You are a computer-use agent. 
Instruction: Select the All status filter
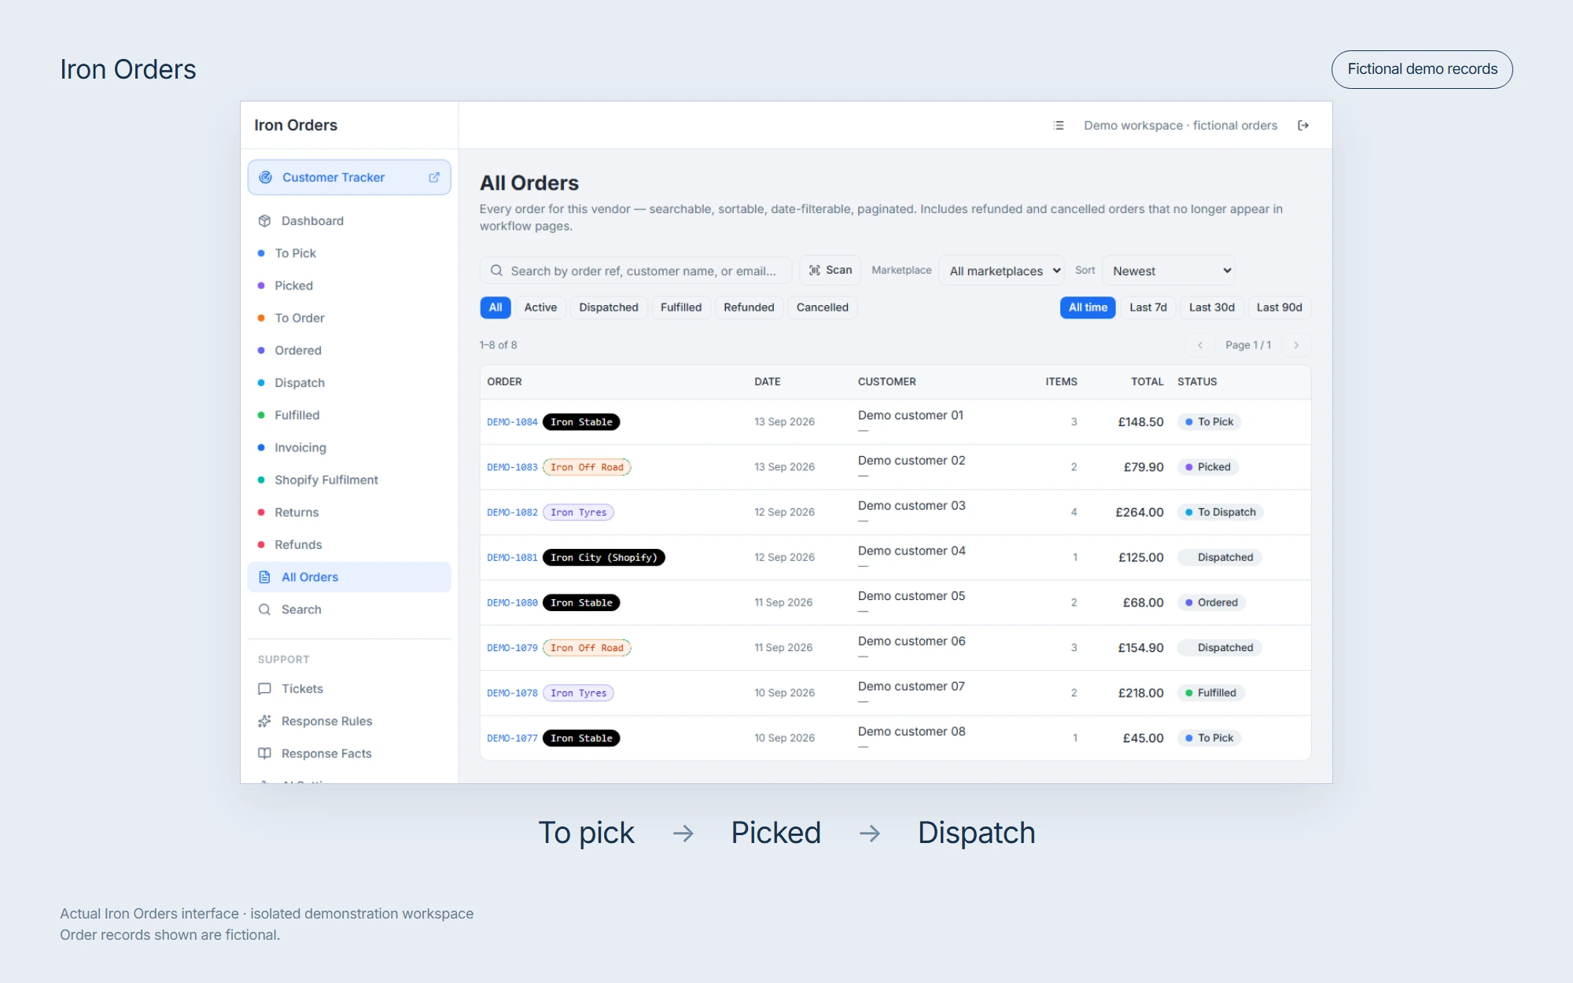495,307
